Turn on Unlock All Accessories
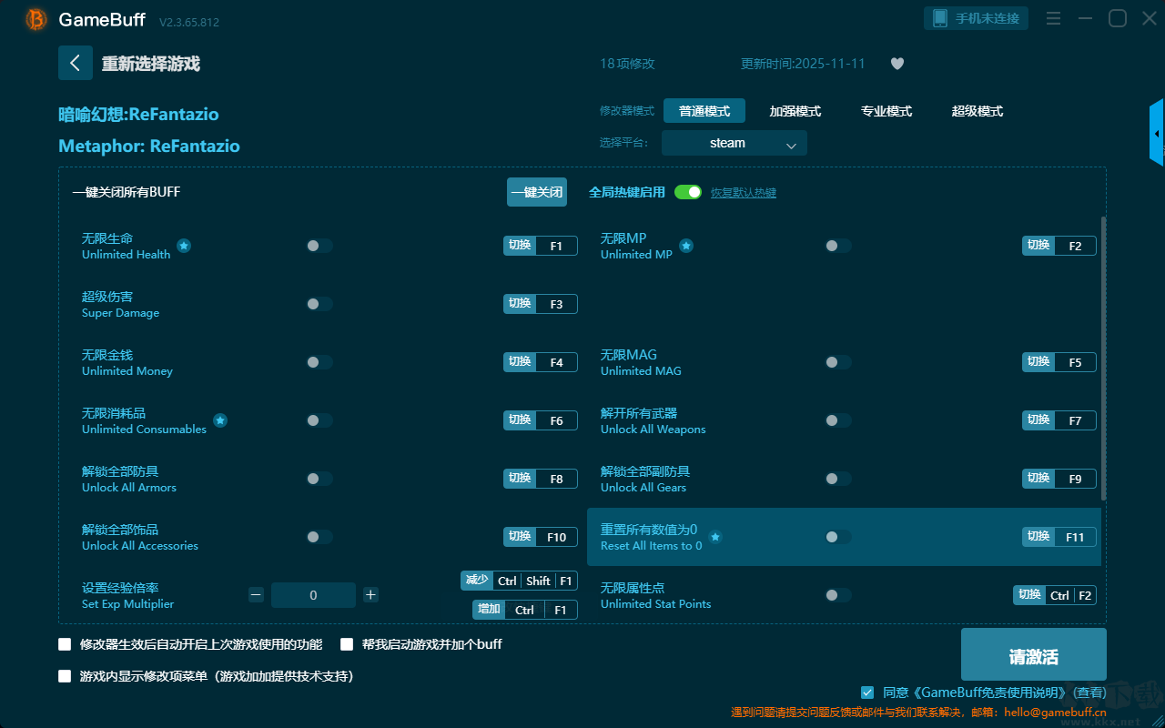The image size is (1165, 728). point(319,537)
